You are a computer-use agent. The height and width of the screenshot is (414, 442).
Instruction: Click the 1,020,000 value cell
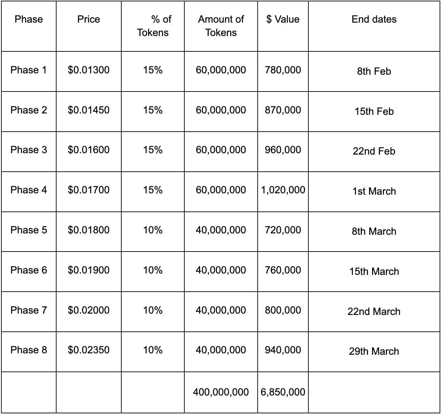[x=283, y=190]
